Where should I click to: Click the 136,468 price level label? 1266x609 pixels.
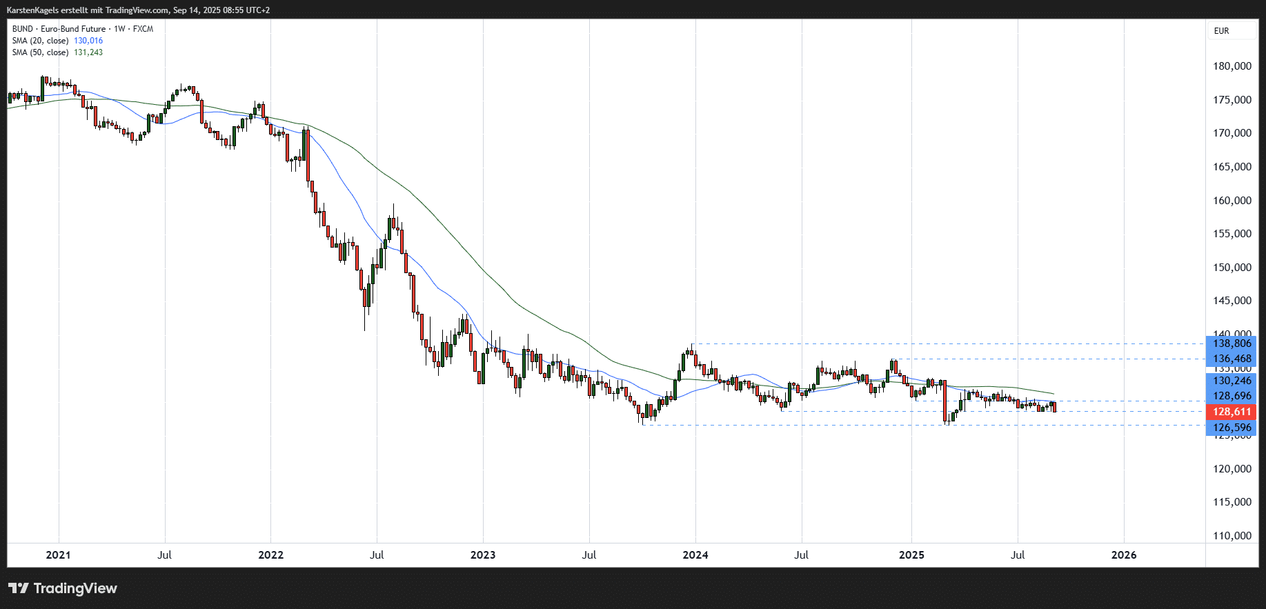pyautogui.click(x=1232, y=359)
